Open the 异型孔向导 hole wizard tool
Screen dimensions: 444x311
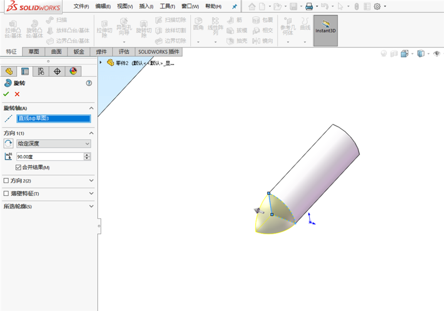pyautogui.click(x=124, y=27)
